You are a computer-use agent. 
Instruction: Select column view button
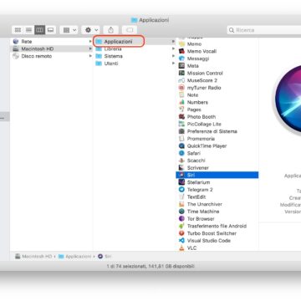39,30
